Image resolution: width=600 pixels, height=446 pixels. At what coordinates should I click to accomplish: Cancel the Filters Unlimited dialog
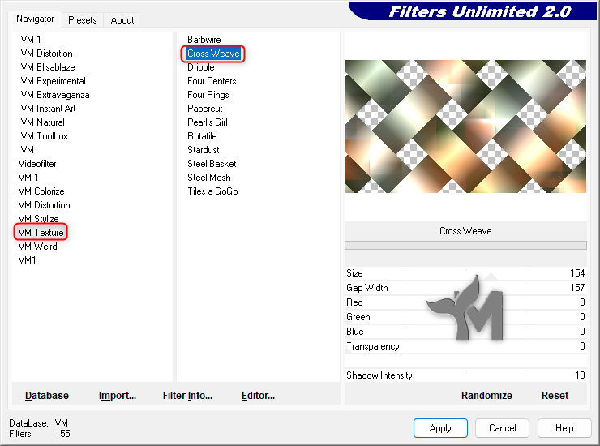coord(502,428)
